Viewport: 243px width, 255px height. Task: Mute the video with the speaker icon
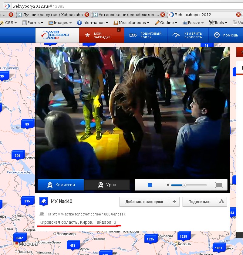coord(167,185)
